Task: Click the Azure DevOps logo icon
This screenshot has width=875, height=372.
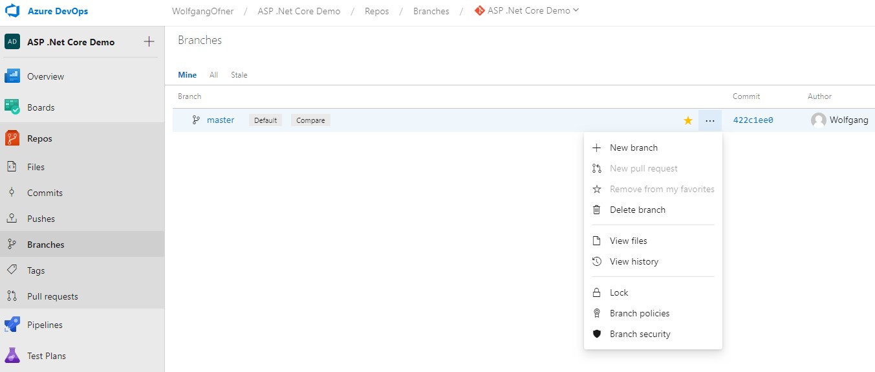Action: 14,12
